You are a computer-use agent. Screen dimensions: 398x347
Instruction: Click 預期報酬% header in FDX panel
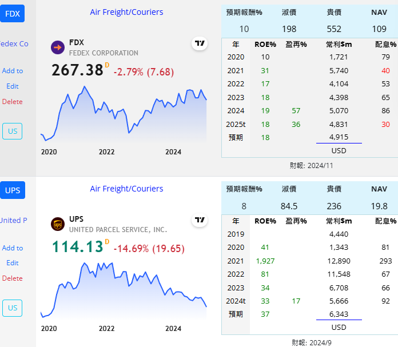(244, 13)
